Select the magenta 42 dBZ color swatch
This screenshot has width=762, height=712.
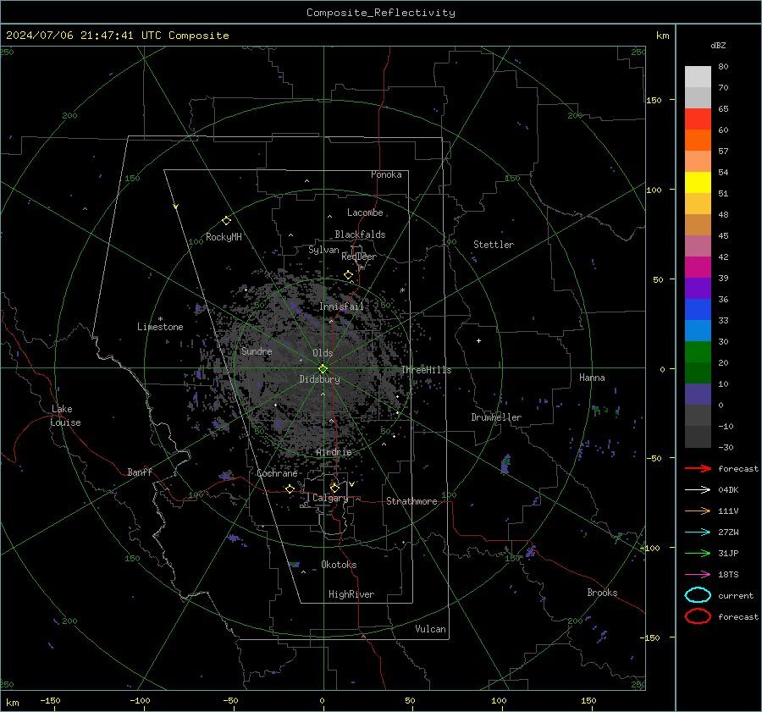[x=698, y=267]
